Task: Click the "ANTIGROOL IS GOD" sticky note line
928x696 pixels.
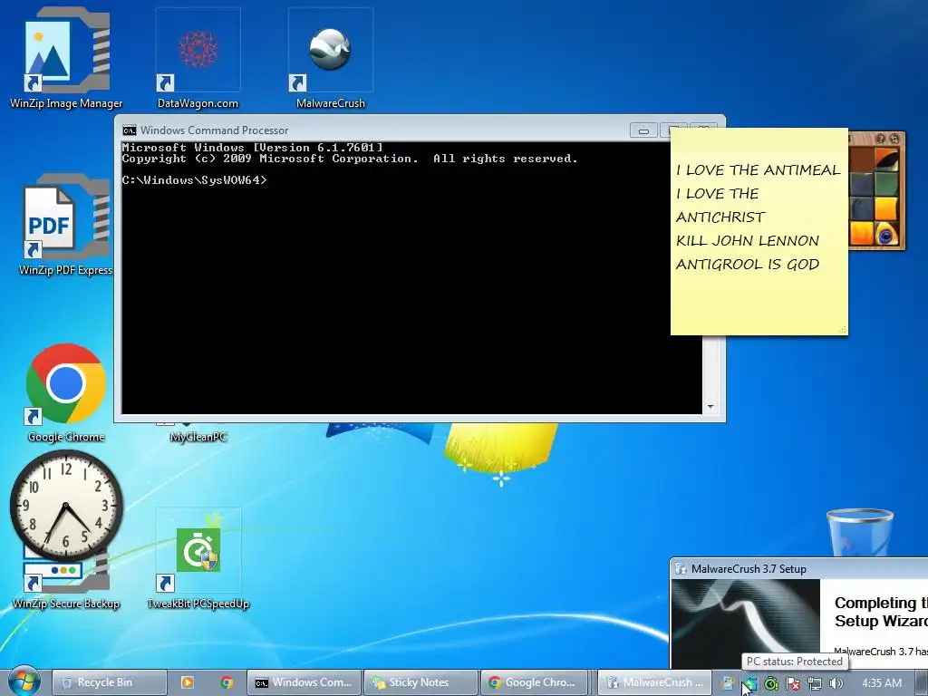Action: point(748,265)
